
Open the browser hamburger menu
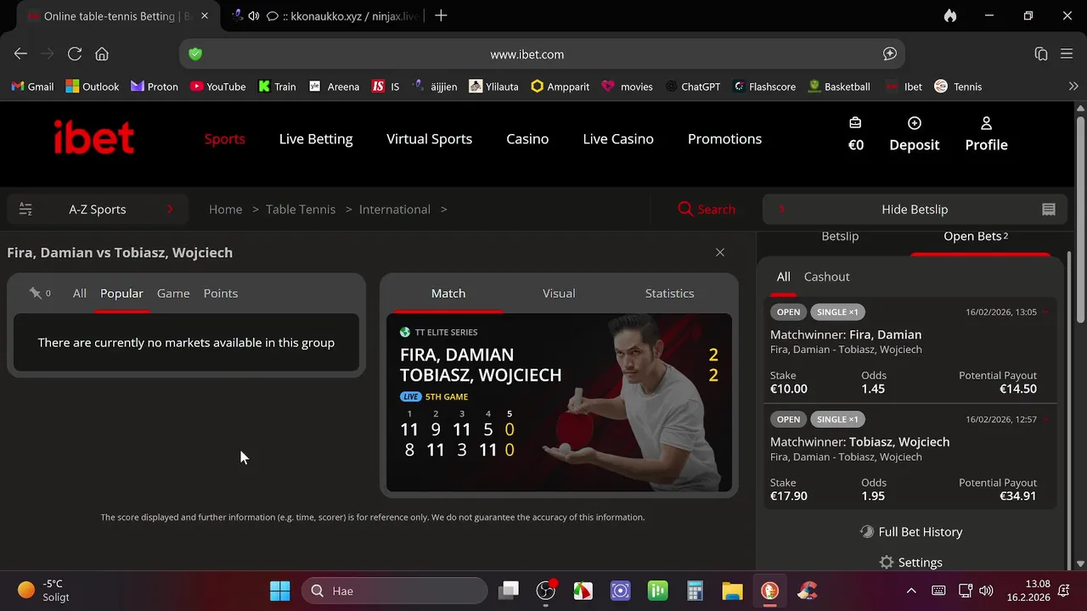point(1067,53)
